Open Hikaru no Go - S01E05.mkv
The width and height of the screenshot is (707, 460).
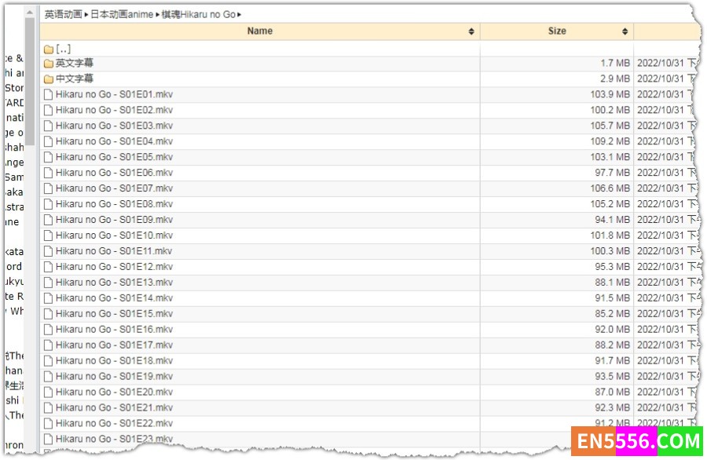114,157
